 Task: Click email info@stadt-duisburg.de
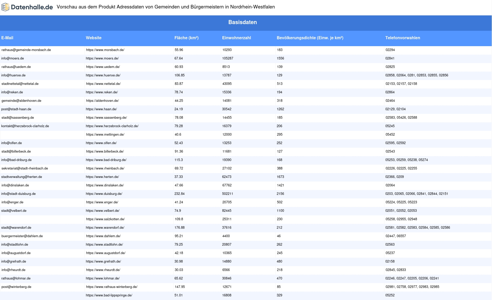pos(18,194)
